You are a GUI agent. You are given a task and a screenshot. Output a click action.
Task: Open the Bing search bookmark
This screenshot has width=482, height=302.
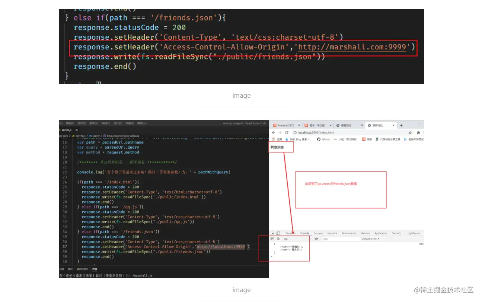[298, 139]
